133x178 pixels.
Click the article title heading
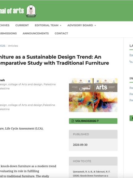pos(54,60)
